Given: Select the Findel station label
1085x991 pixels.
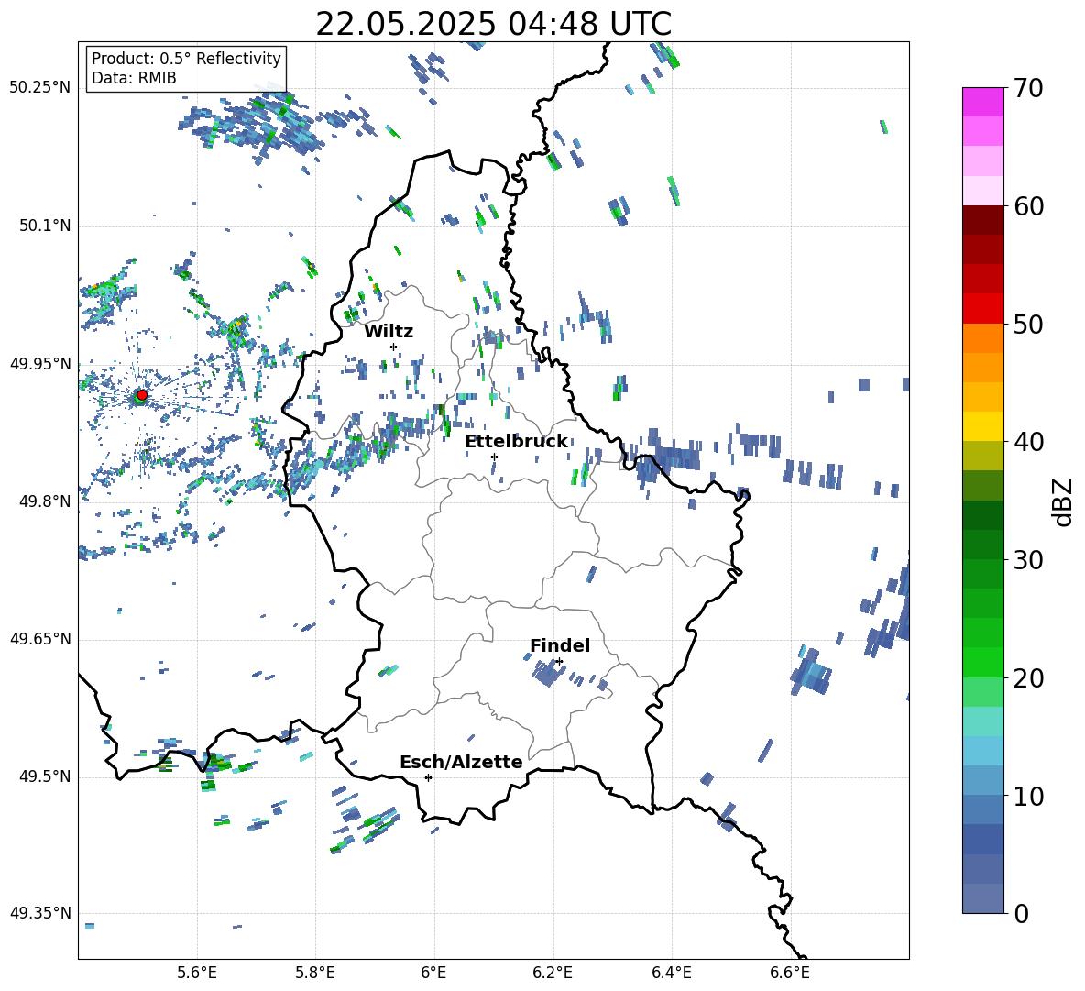Looking at the screenshot, I should coord(560,645).
